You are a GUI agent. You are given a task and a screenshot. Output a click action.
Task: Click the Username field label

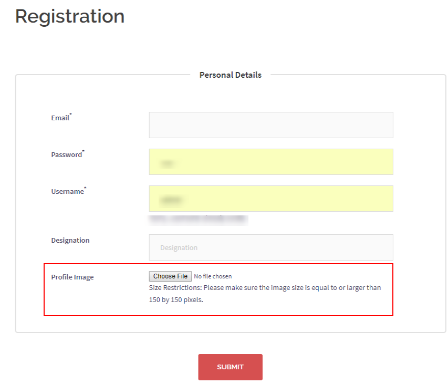[x=67, y=192]
